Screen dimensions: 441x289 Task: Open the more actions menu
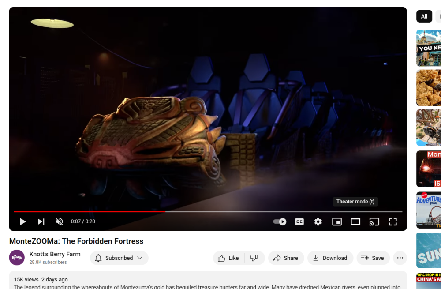click(400, 258)
